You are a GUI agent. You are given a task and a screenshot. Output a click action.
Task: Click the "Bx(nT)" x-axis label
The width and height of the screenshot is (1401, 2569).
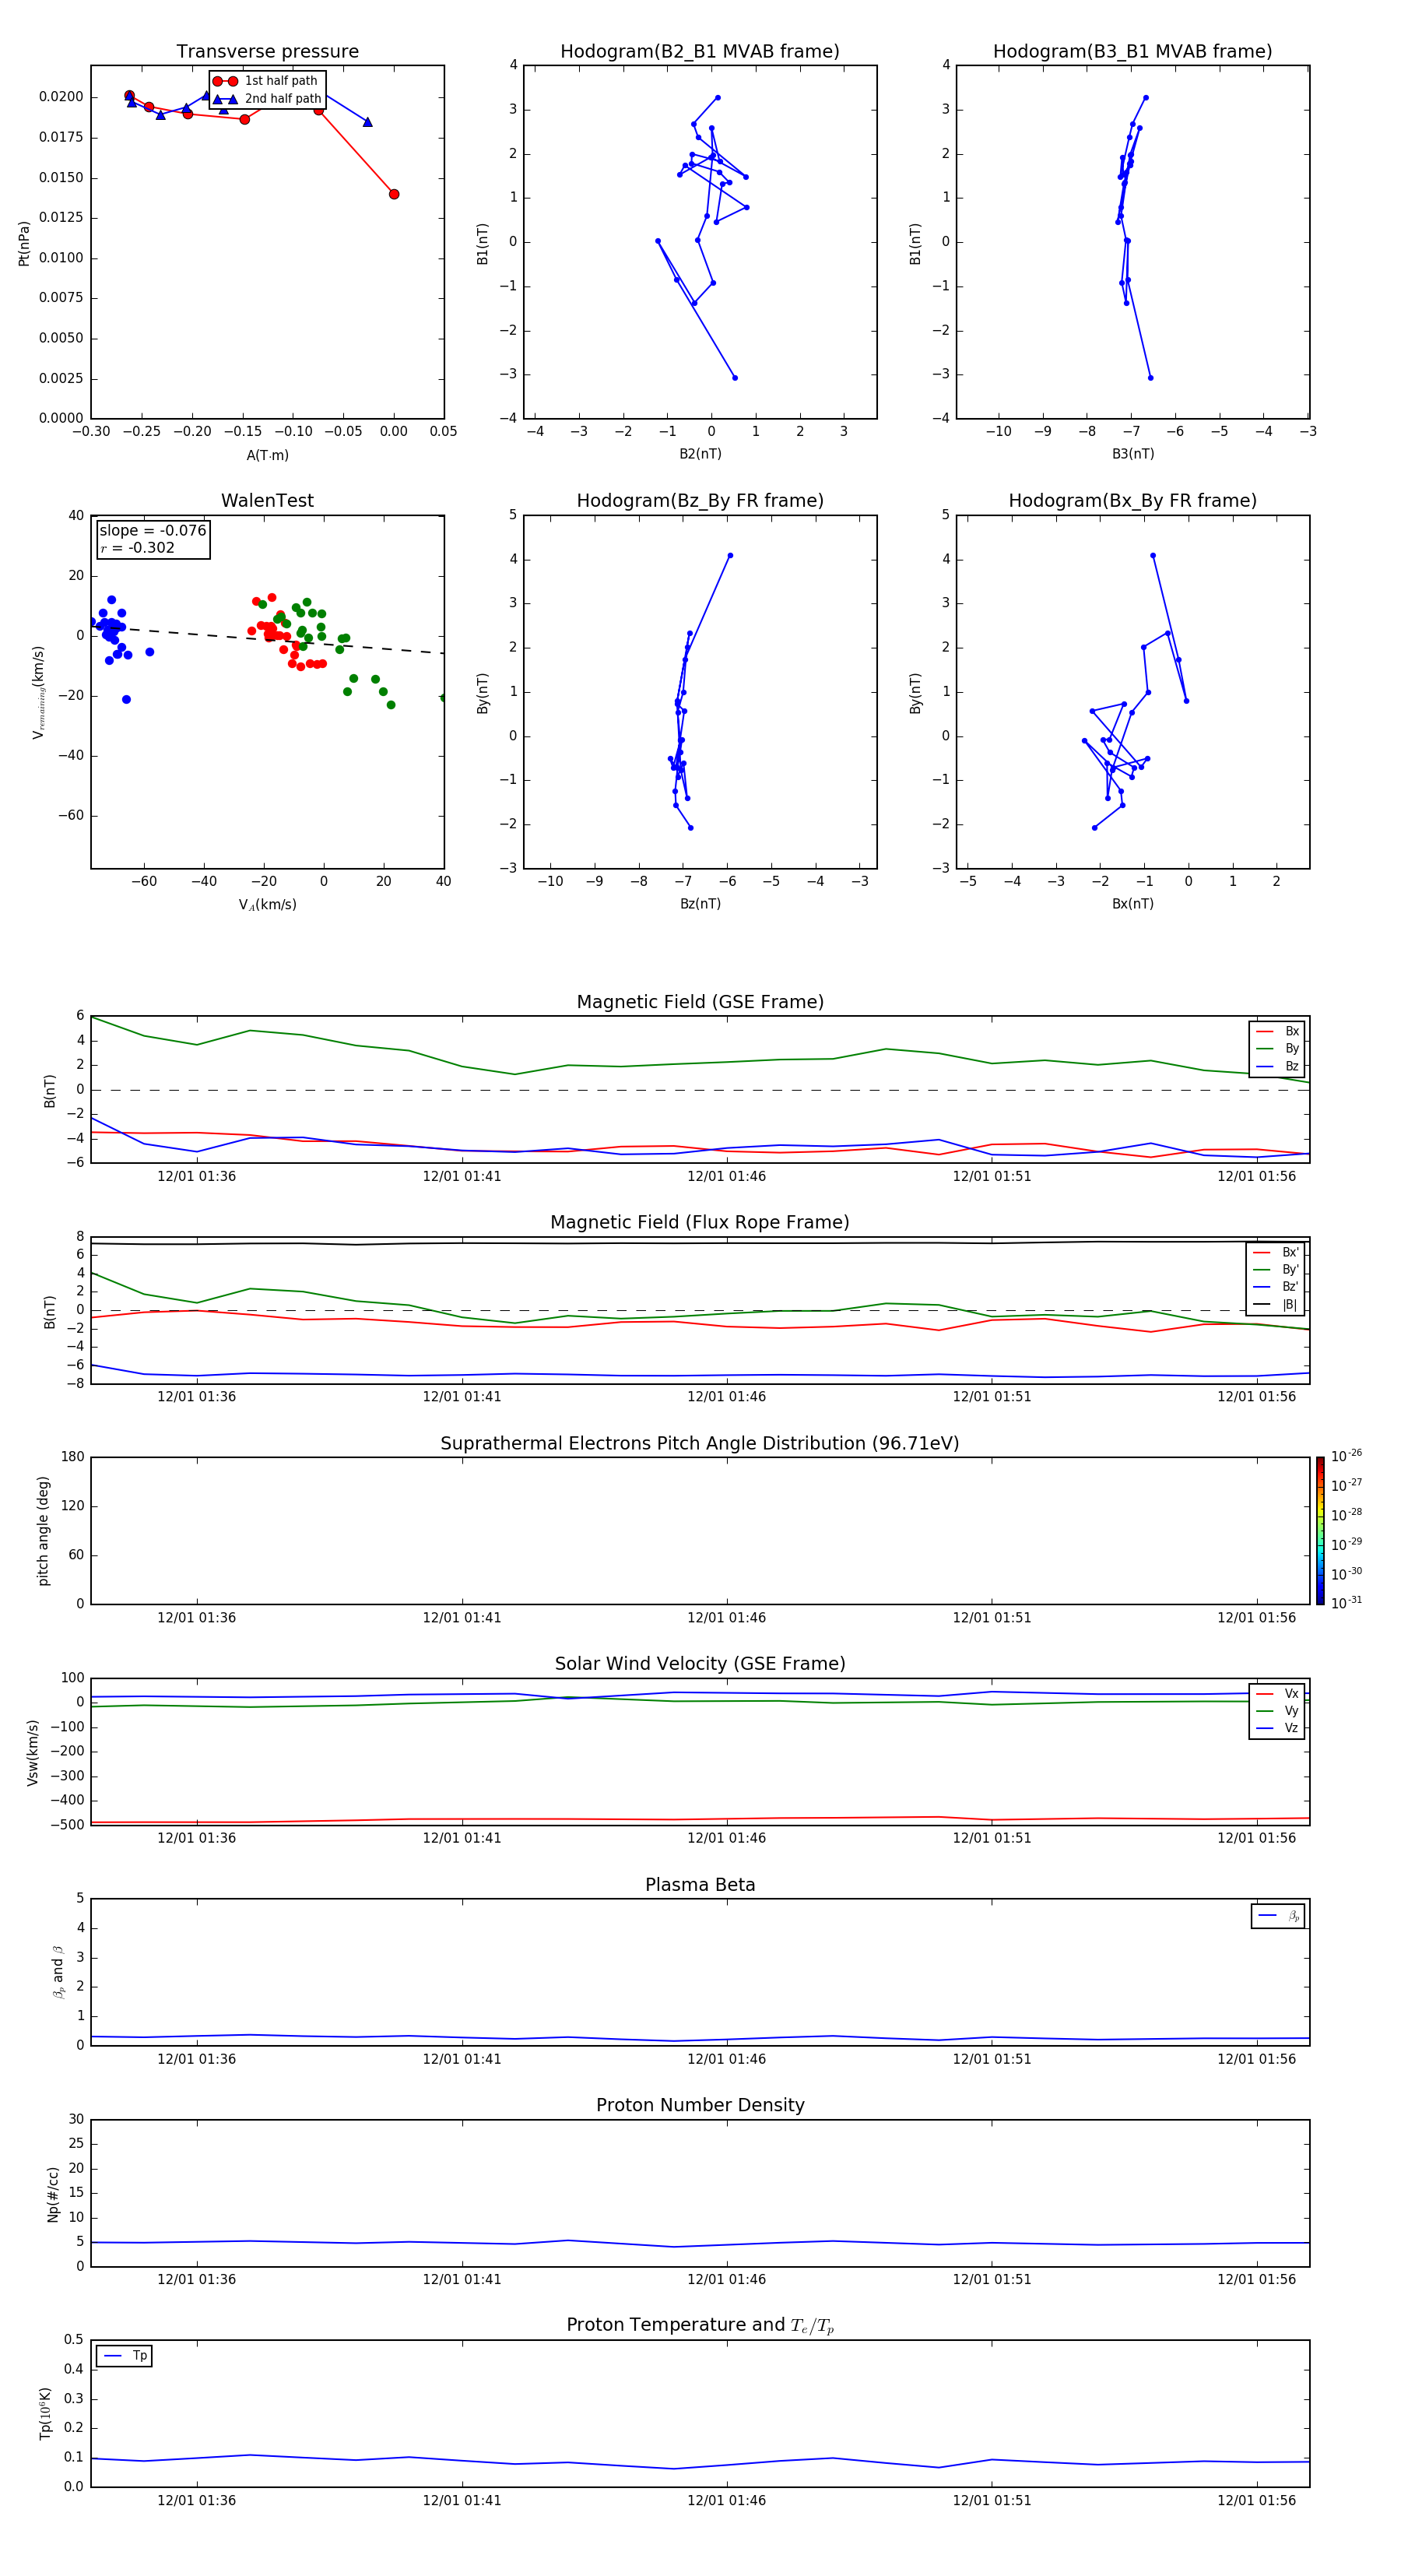pos(1132,905)
